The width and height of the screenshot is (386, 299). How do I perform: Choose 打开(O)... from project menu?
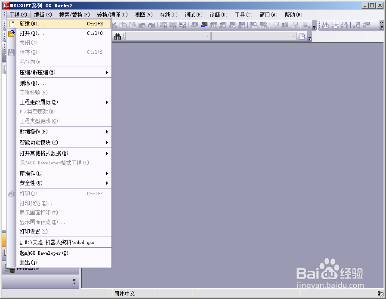click(x=59, y=33)
